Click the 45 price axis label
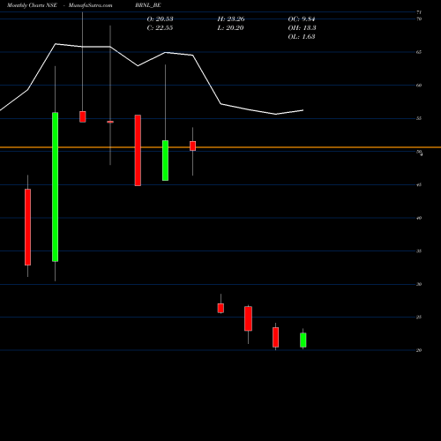441x441 pixels. point(419,185)
